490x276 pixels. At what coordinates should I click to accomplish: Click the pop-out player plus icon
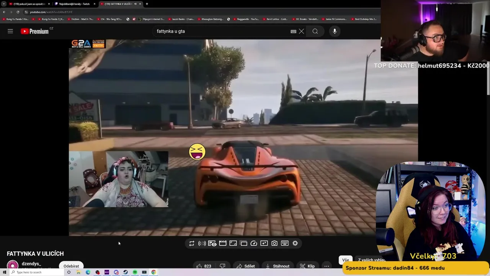pyautogui.click(x=264, y=243)
